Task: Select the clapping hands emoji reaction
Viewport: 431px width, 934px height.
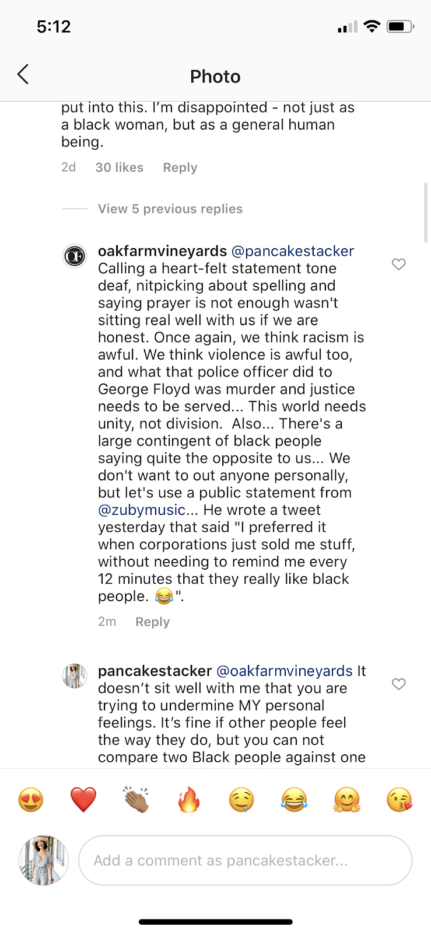Action: pos(136,800)
